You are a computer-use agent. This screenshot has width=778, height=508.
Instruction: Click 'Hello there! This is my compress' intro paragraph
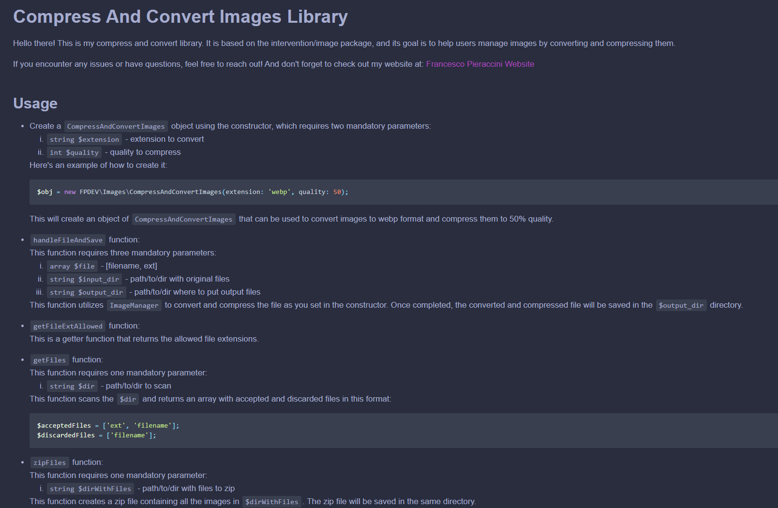344,44
